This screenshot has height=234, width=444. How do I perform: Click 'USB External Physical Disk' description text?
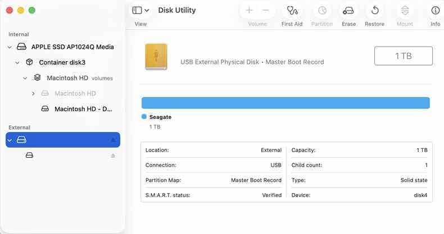[x=220, y=62]
